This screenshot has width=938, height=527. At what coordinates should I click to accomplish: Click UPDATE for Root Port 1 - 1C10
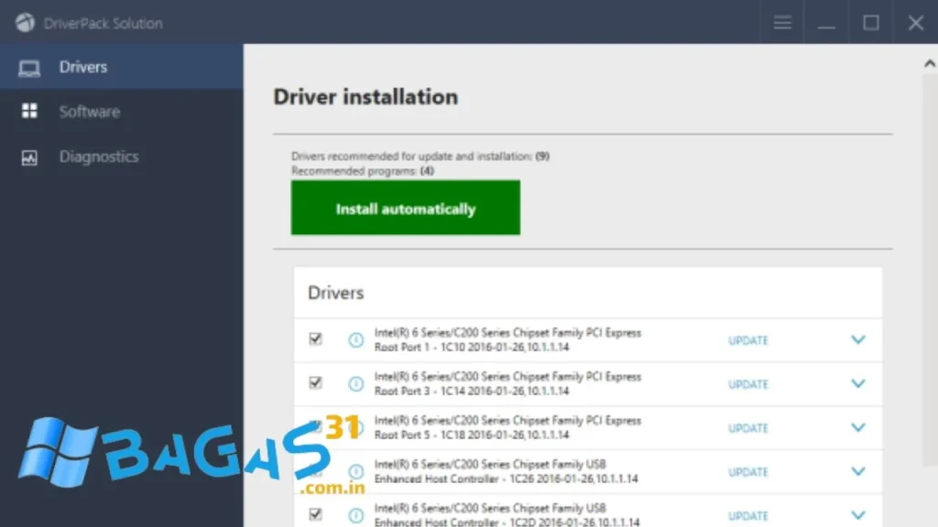747,340
